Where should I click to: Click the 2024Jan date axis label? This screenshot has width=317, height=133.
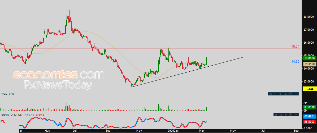173,131
